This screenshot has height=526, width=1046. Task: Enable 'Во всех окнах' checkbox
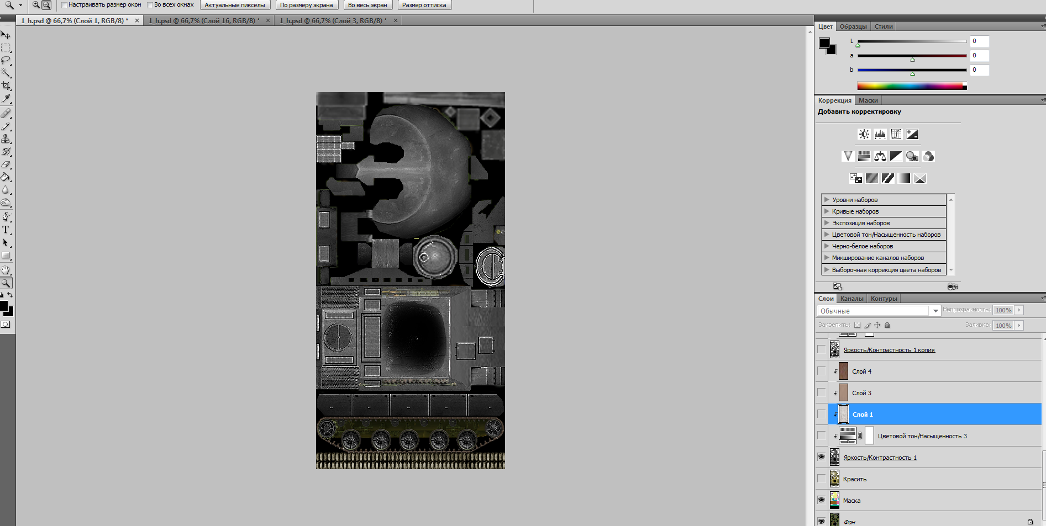pyautogui.click(x=150, y=5)
